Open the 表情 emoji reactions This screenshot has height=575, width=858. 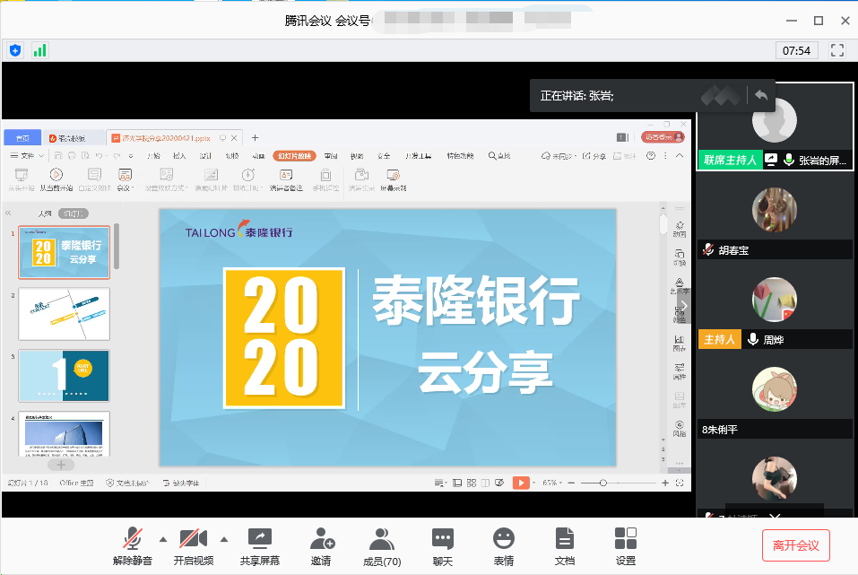(x=504, y=546)
